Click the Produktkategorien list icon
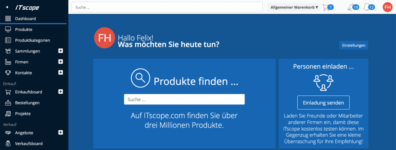 pos(8,40)
